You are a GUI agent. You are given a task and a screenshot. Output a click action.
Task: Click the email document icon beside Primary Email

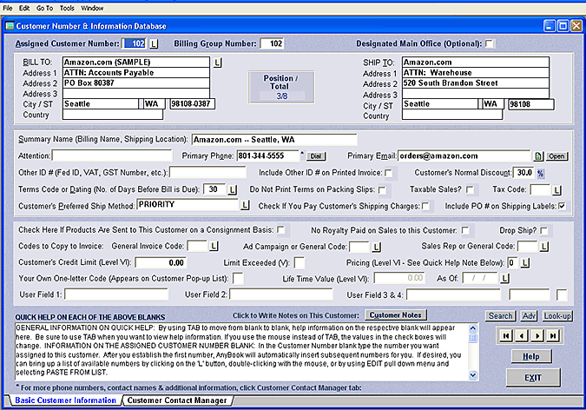(x=537, y=156)
